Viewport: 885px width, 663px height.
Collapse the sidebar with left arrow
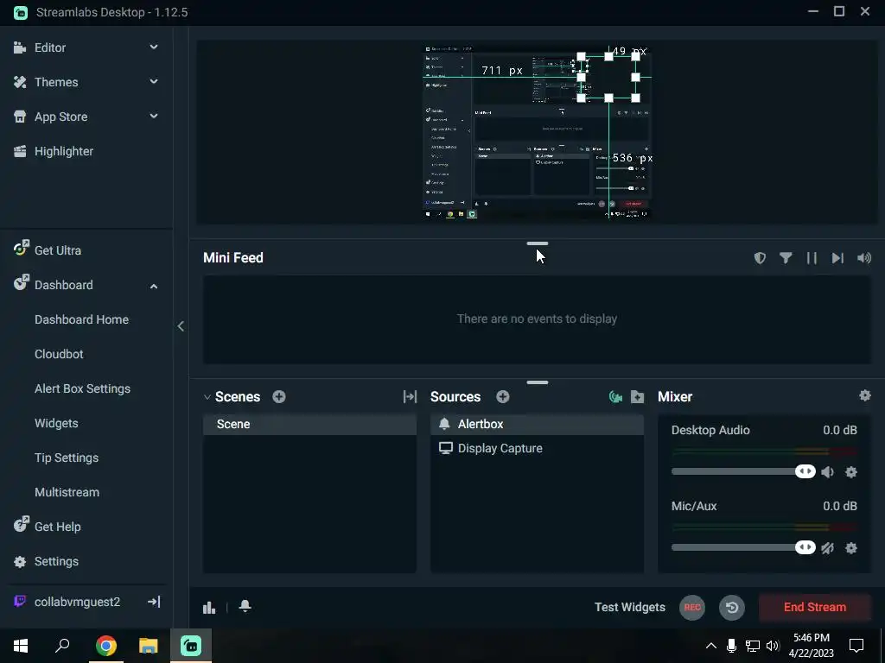pos(181,325)
